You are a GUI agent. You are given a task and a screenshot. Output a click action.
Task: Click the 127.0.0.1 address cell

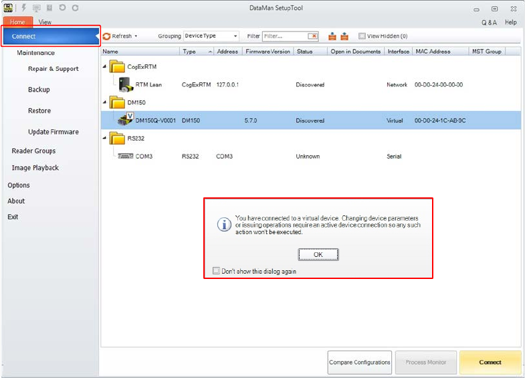(x=227, y=84)
